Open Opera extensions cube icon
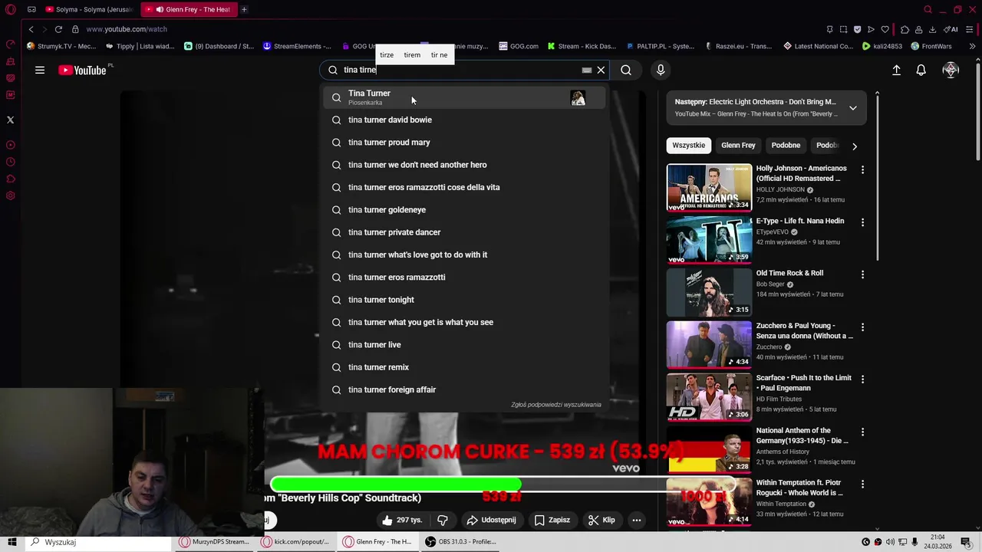The width and height of the screenshot is (982, 552). [x=905, y=29]
